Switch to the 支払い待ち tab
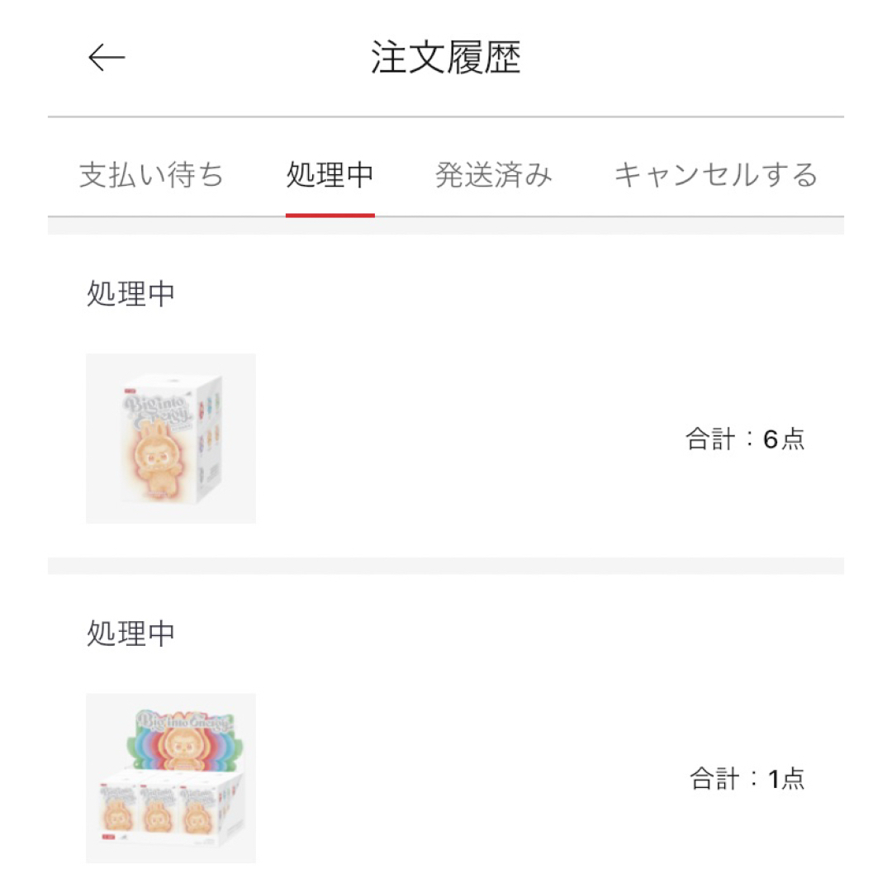Viewport: 892px width, 892px height. tap(151, 174)
